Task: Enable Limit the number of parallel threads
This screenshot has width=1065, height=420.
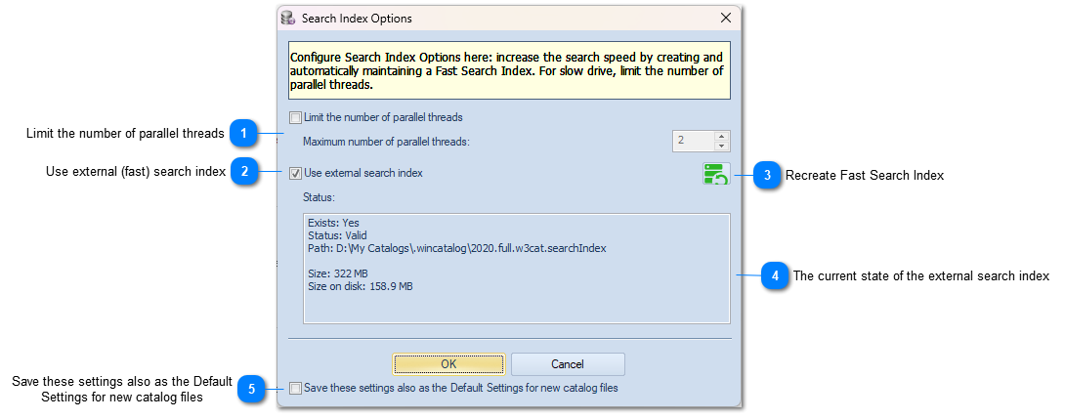Action: click(295, 117)
